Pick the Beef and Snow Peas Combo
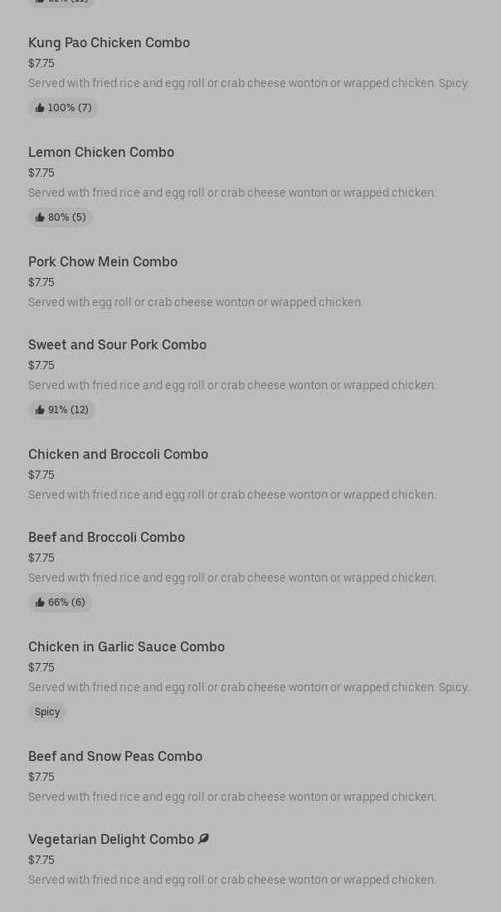This screenshot has width=501, height=912. (115, 756)
